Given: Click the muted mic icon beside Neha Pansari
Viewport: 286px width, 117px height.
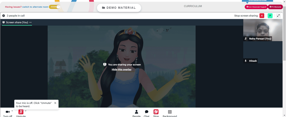Looking at the screenshot, I should (x=246, y=39).
